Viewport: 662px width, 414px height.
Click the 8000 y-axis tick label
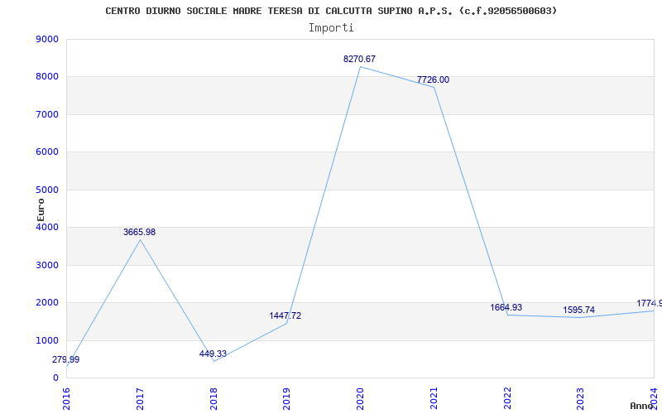tap(47, 77)
